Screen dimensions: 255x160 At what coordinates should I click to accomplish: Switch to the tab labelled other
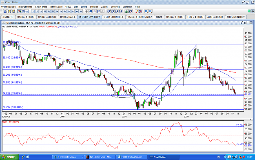point(159,17)
